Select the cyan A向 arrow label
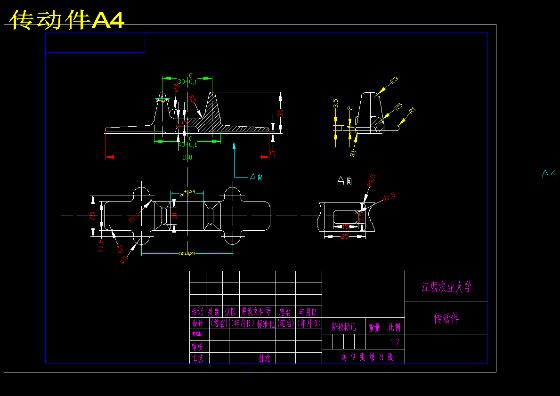The height and width of the screenshot is (396, 560). click(x=256, y=177)
